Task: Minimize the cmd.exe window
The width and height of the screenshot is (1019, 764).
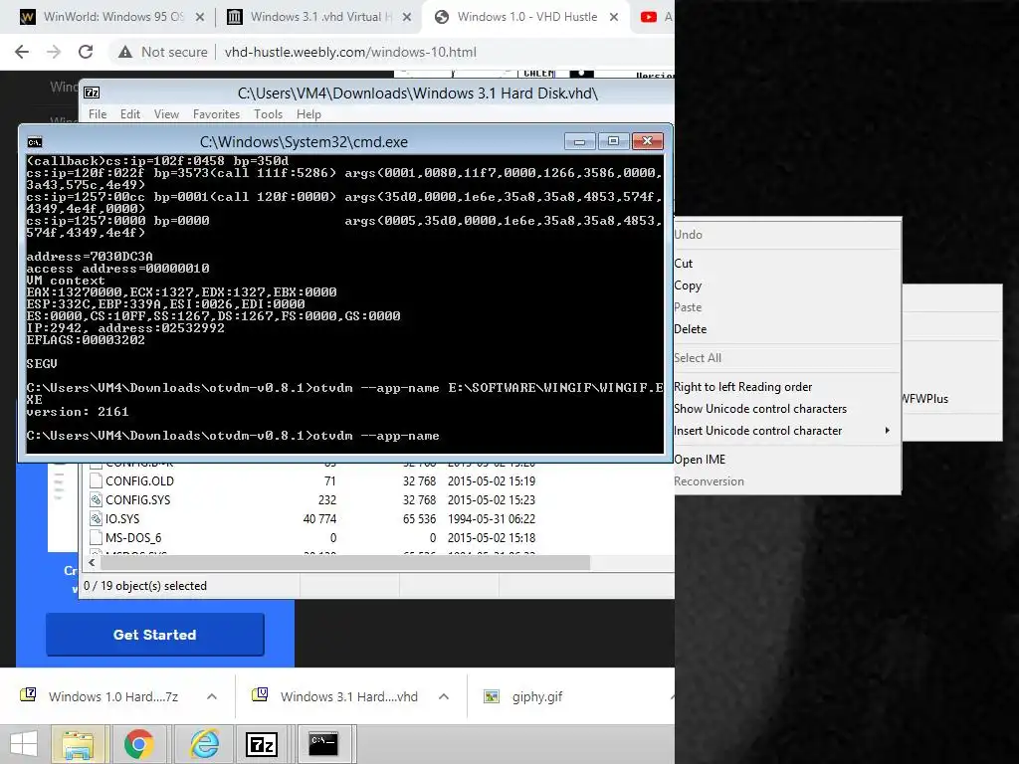Action: point(580,141)
